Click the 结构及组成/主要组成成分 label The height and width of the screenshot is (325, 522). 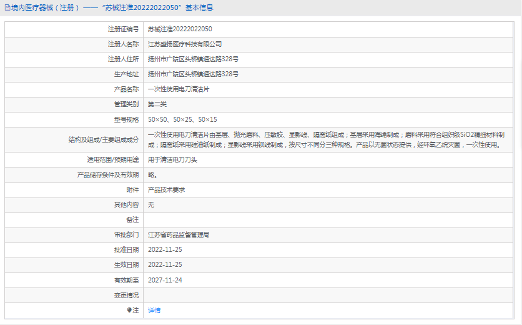104,139
